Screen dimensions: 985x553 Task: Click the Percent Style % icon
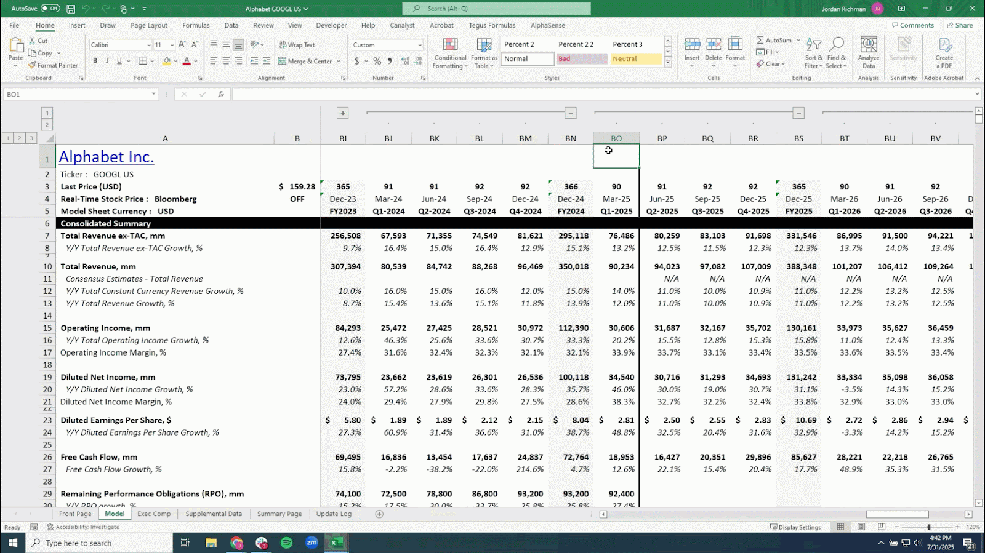[377, 61]
